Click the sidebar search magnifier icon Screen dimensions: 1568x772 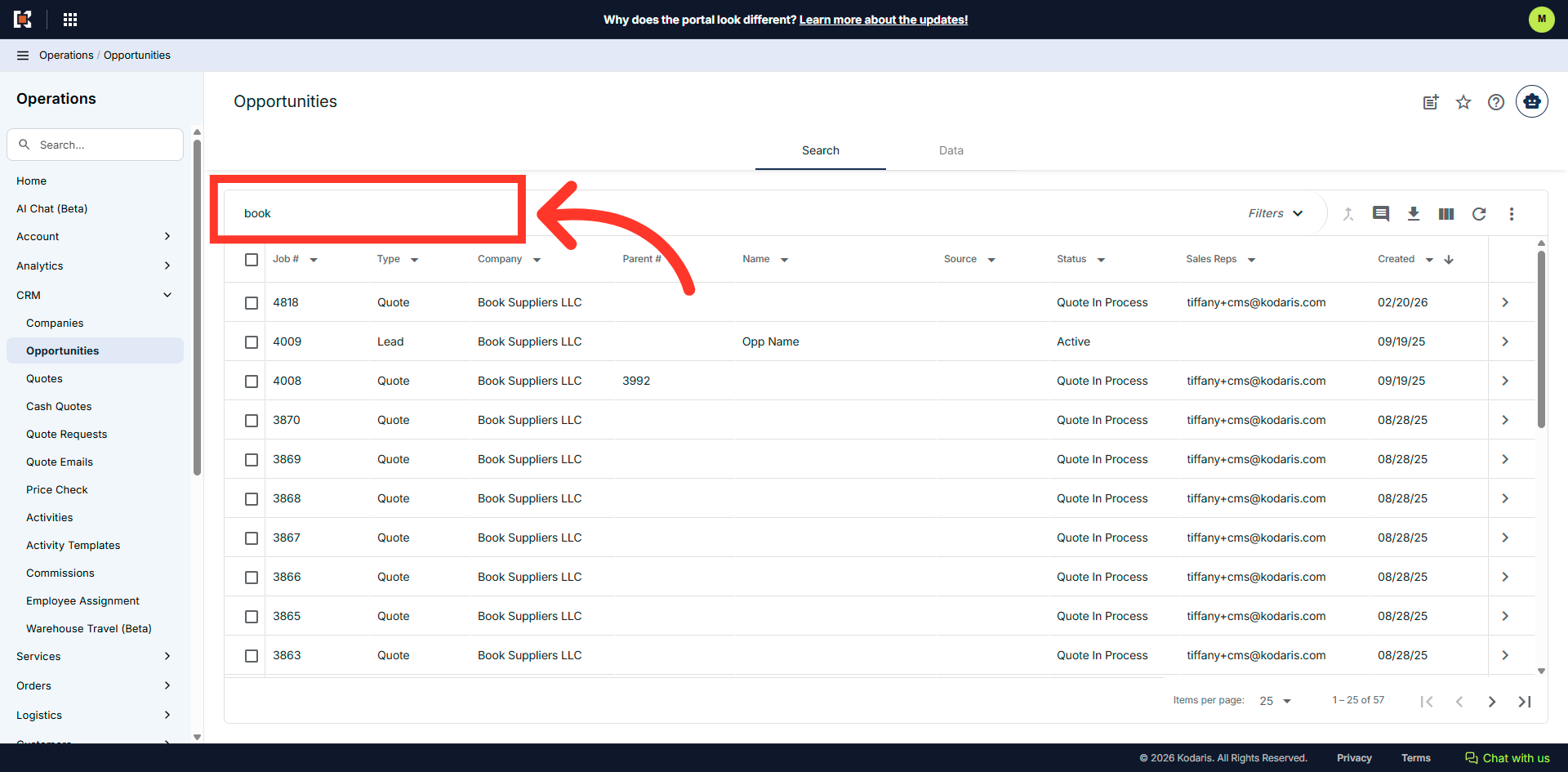tap(24, 145)
